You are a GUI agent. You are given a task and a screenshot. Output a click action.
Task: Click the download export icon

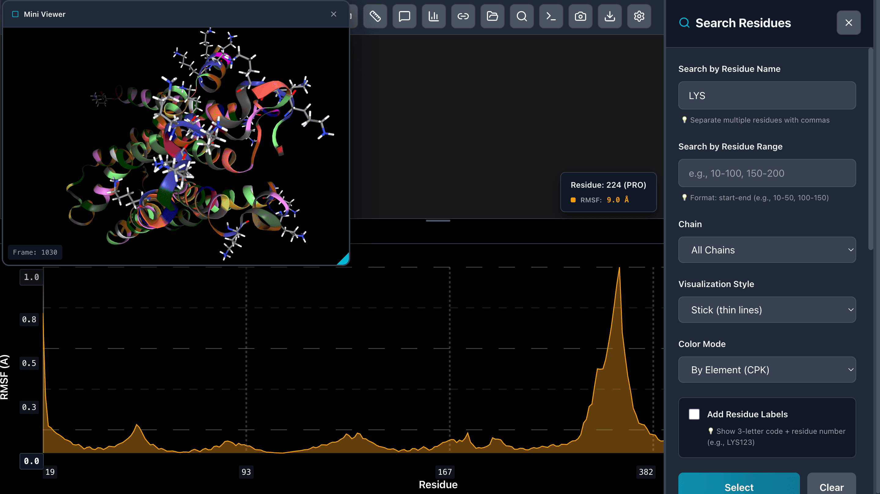(x=610, y=16)
